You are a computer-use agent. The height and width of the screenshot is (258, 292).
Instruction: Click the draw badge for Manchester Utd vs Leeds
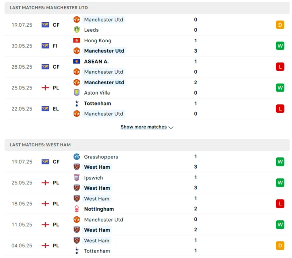(x=280, y=25)
